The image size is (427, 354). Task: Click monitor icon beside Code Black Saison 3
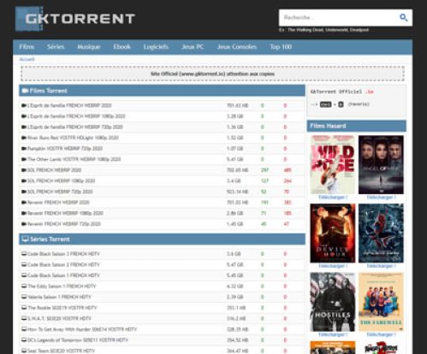24,254
